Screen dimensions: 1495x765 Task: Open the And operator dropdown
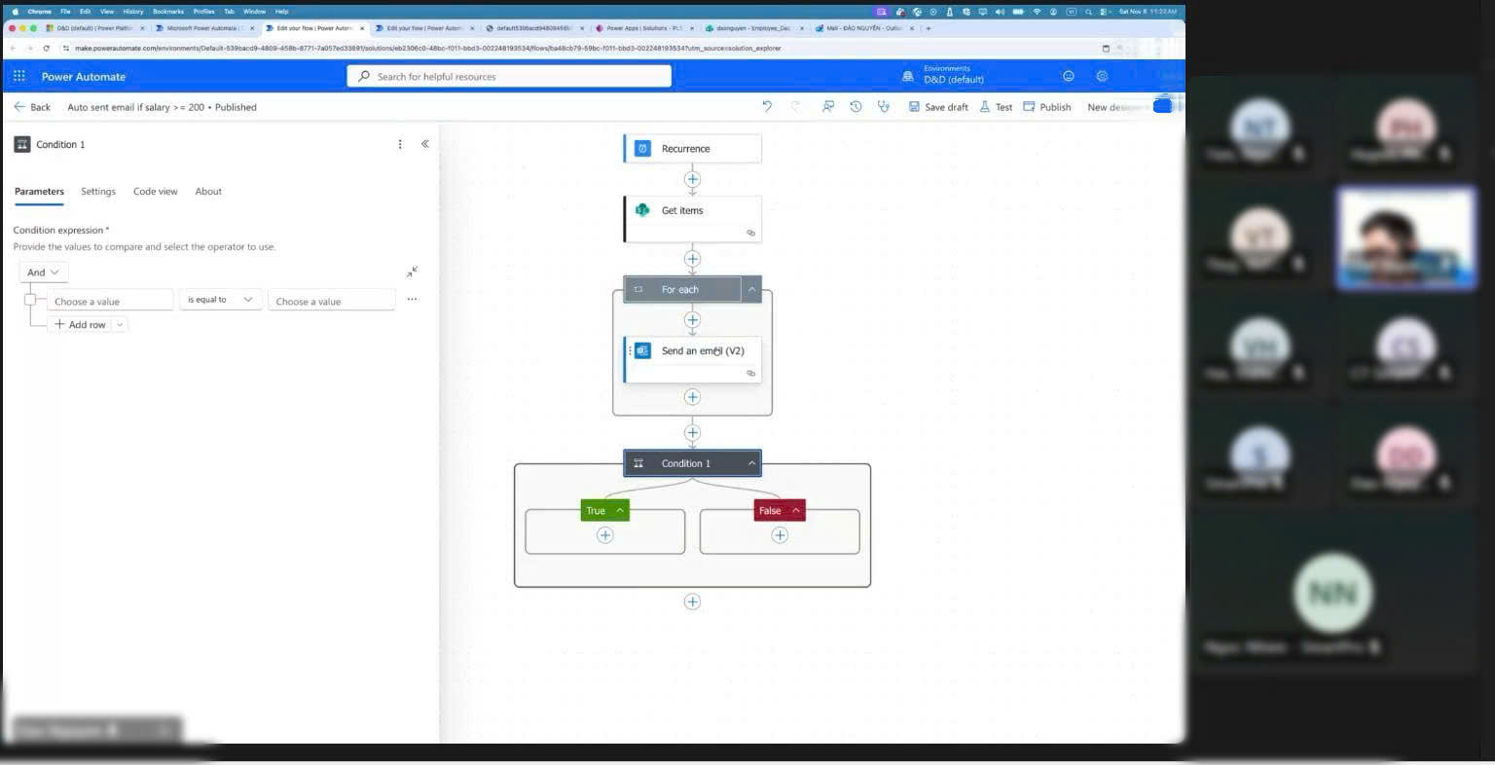(42, 273)
